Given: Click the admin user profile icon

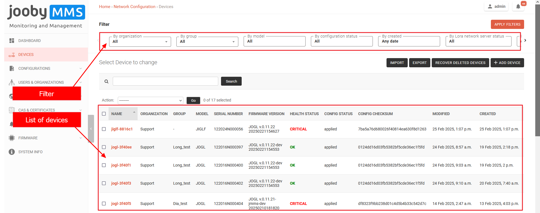Looking at the screenshot, I should click(490, 6).
